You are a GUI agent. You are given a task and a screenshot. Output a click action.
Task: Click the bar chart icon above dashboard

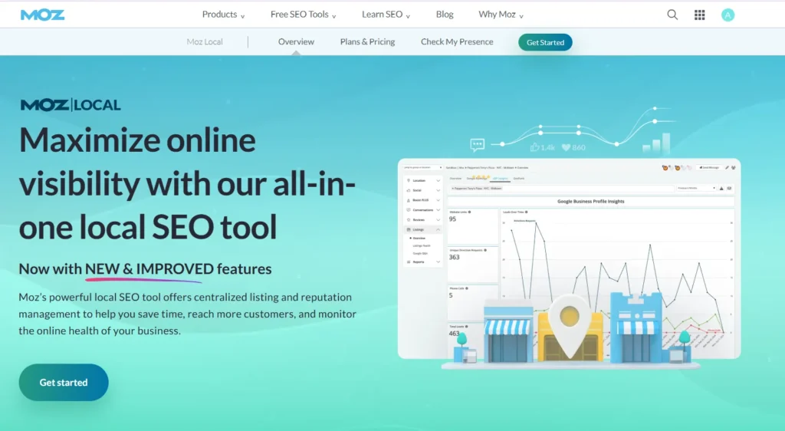(x=655, y=143)
